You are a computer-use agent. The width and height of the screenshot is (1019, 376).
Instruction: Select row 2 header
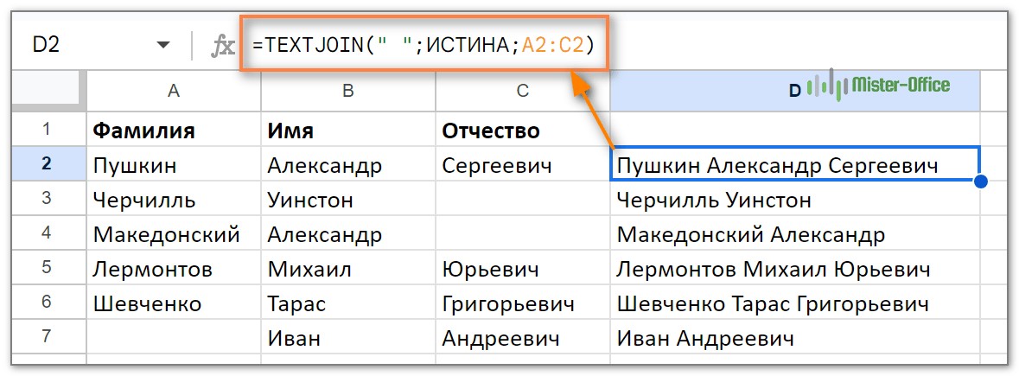(48, 164)
